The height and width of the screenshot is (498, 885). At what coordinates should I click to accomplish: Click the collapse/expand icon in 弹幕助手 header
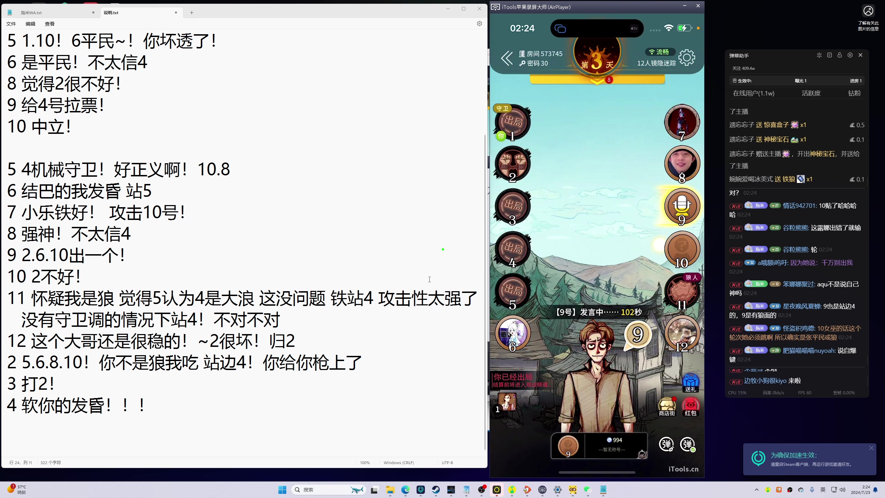click(819, 55)
